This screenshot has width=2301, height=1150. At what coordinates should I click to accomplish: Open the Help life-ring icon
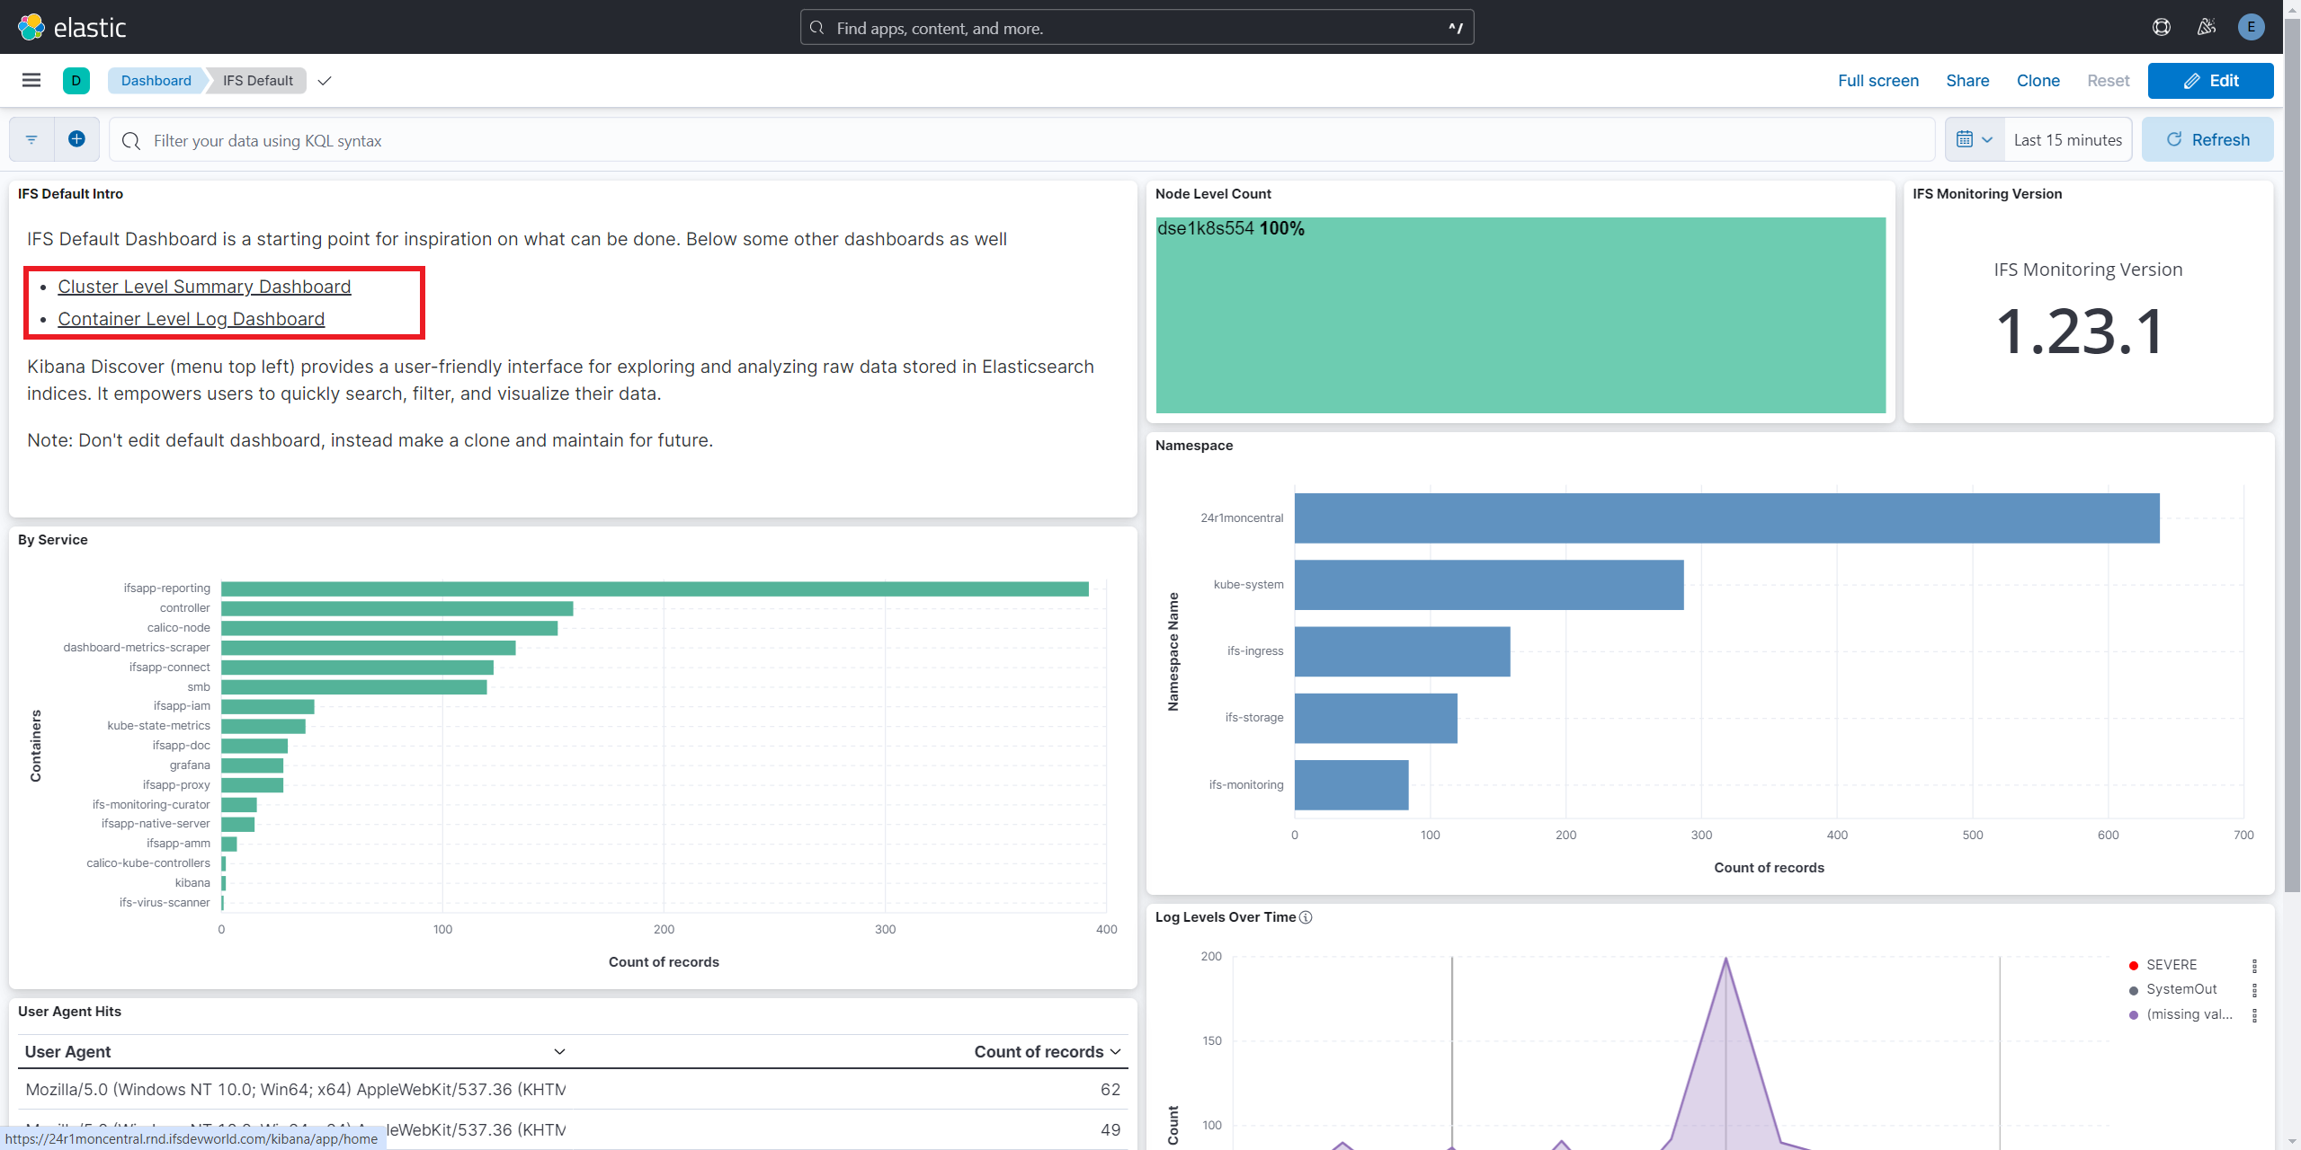pos(2162,26)
